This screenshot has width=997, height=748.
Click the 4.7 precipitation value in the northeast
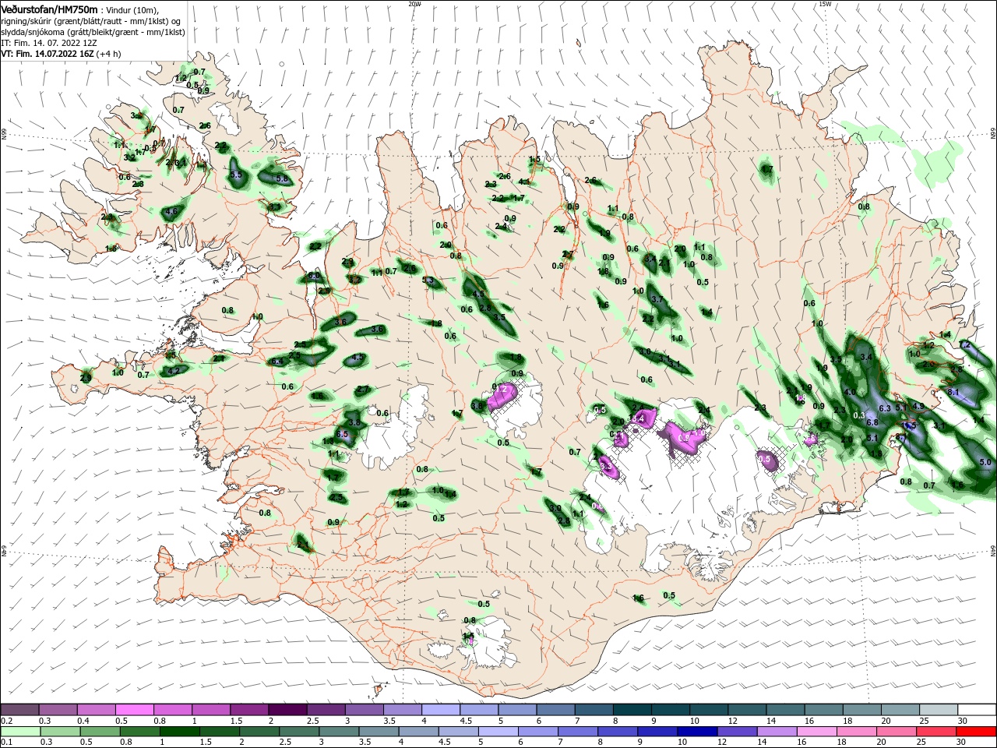pos(767,169)
